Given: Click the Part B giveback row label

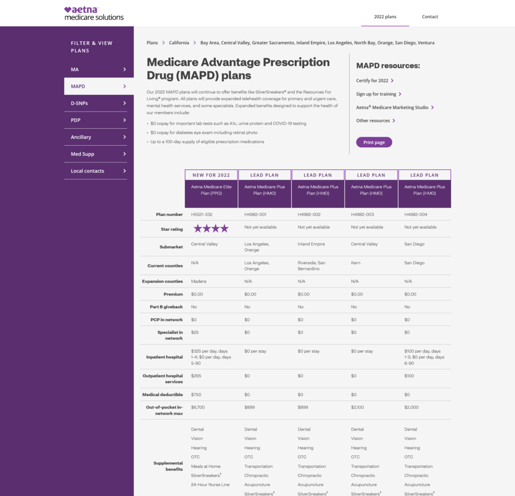Looking at the screenshot, I should tap(166, 307).
